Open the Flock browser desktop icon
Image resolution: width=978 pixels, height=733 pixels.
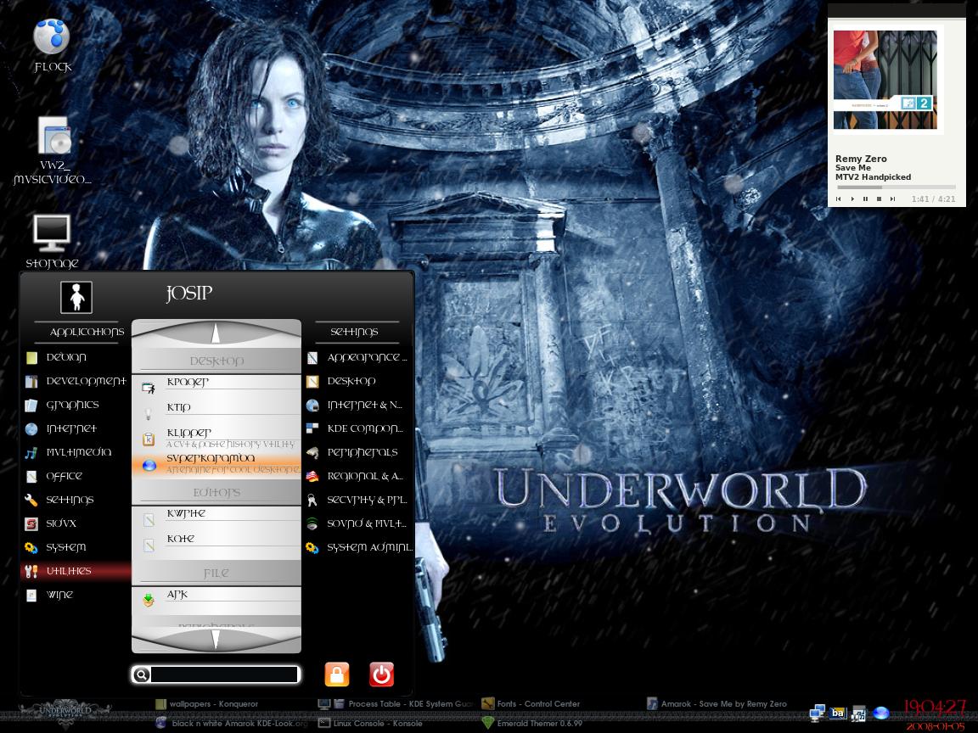click(x=52, y=46)
